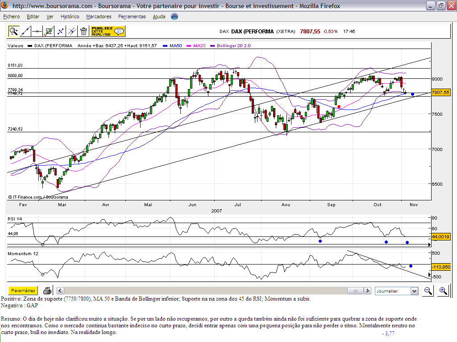
Task: Click the 17:45 time in header
Action: [349, 32]
